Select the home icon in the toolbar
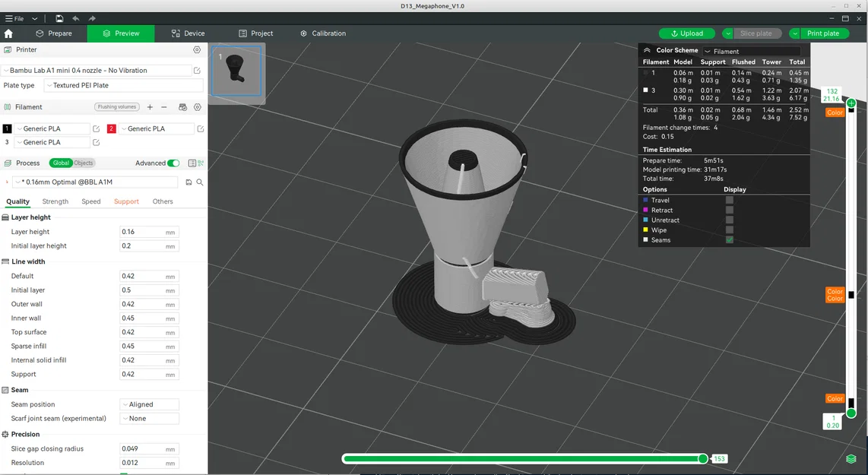The image size is (868, 475). 8,33
